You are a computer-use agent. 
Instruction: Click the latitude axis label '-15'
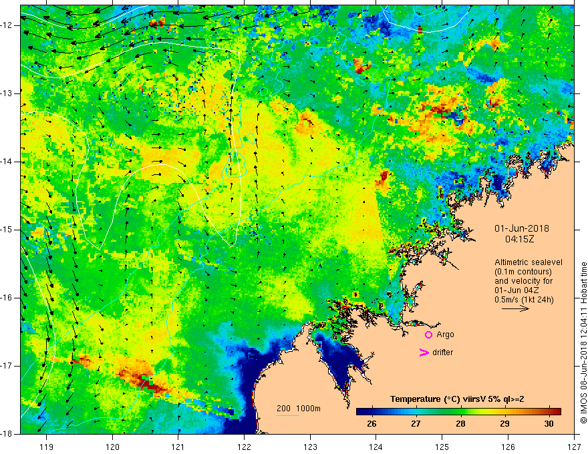7,230
